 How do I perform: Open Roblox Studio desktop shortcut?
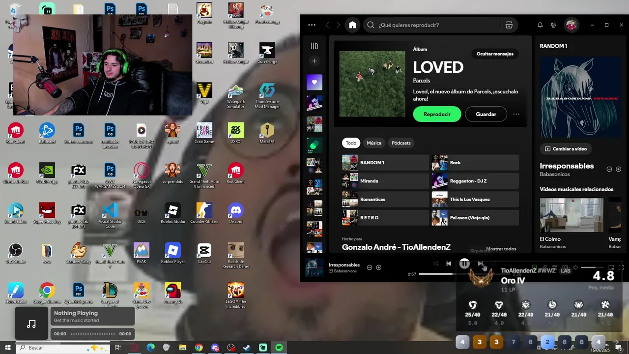173,213
